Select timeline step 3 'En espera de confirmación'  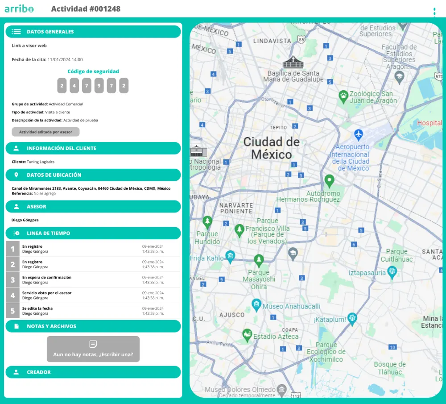pyautogui.click(x=93, y=280)
